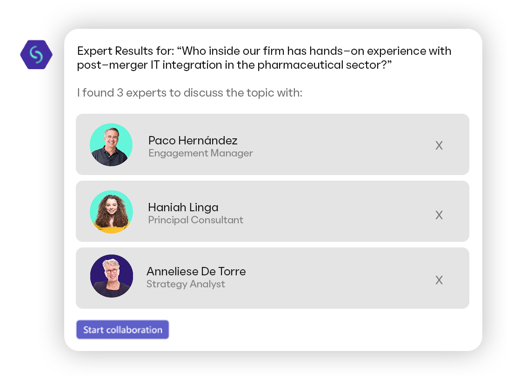Click the "Expert Results for" heading line
The width and height of the screenshot is (507, 377).
[264, 51]
